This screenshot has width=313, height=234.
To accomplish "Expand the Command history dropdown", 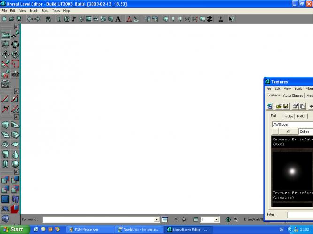I will pos(157,219).
